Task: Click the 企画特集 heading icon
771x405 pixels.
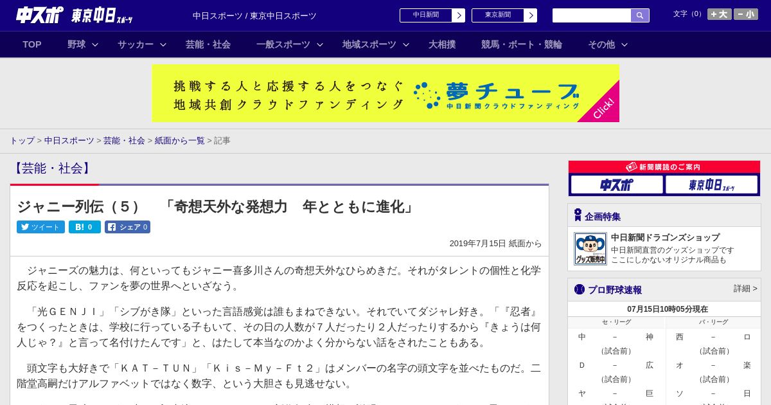Action: point(578,215)
